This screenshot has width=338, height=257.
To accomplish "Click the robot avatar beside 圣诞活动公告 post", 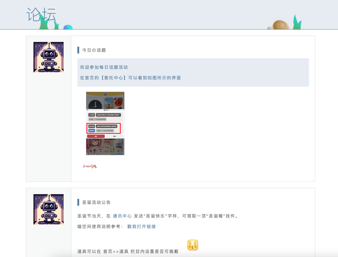I will click(49, 209).
